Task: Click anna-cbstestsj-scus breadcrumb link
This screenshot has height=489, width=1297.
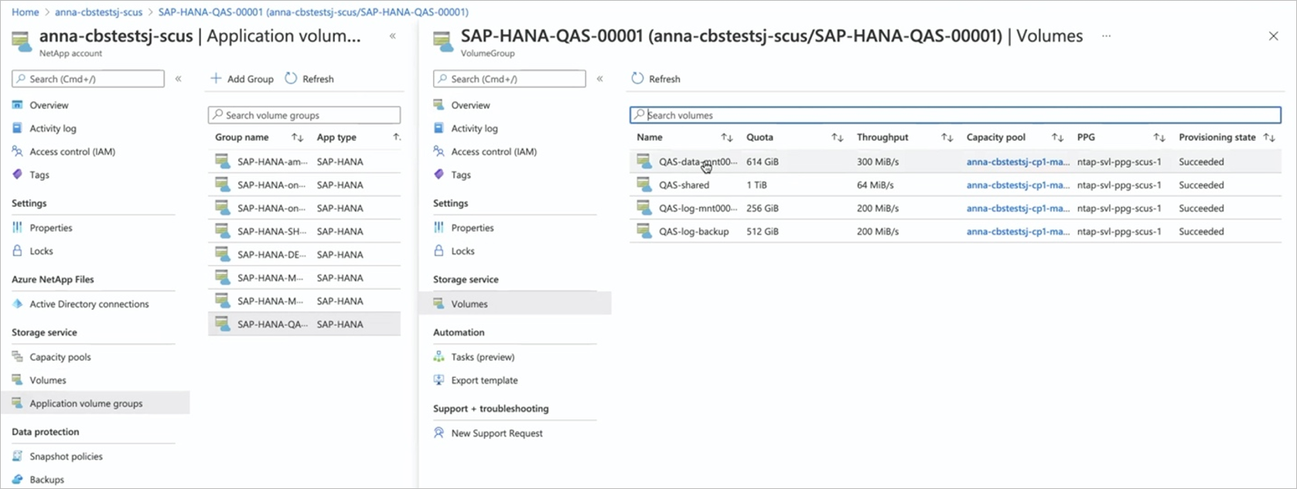Action: 98,12
